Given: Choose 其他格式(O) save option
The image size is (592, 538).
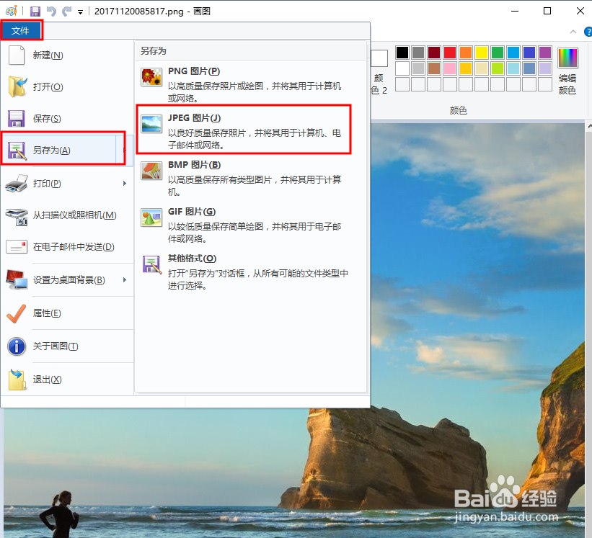Looking at the screenshot, I should point(250,272).
